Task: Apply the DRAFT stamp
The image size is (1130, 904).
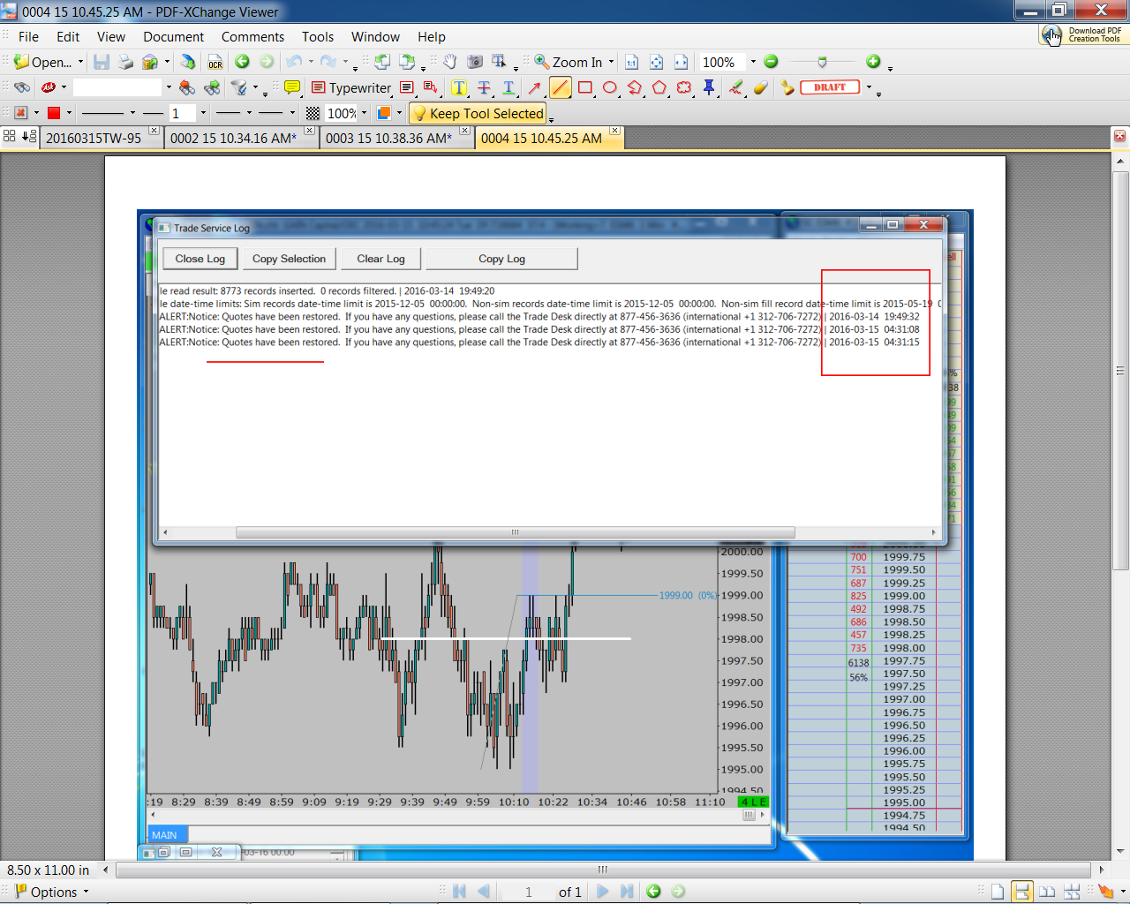Action: point(830,87)
